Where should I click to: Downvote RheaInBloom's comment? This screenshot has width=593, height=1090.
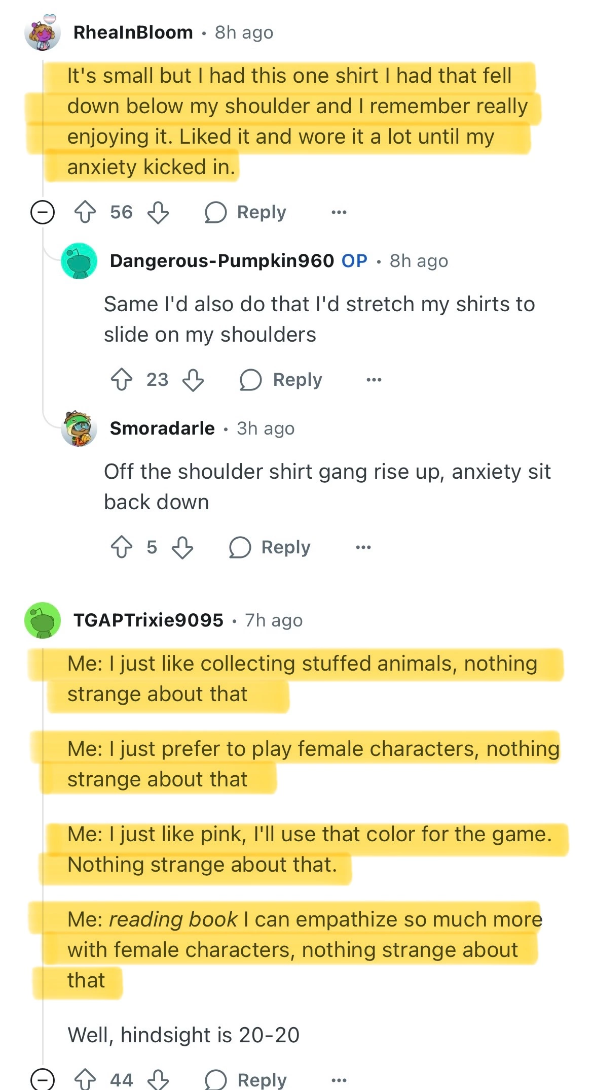click(x=158, y=212)
